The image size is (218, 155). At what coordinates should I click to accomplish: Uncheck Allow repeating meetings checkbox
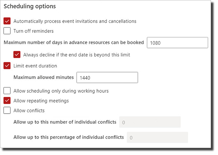7,100
